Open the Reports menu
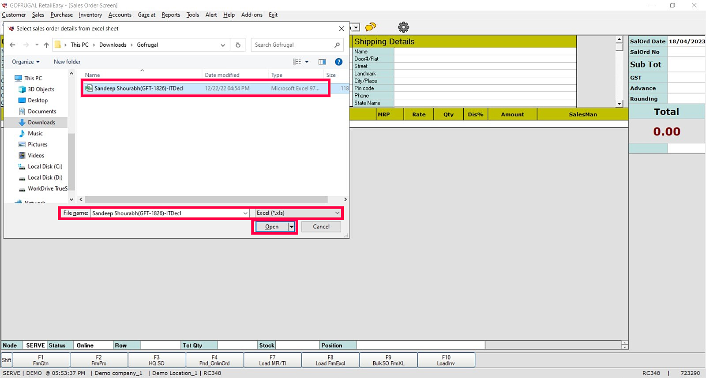Screen dimensions: 706x378 pos(171,15)
